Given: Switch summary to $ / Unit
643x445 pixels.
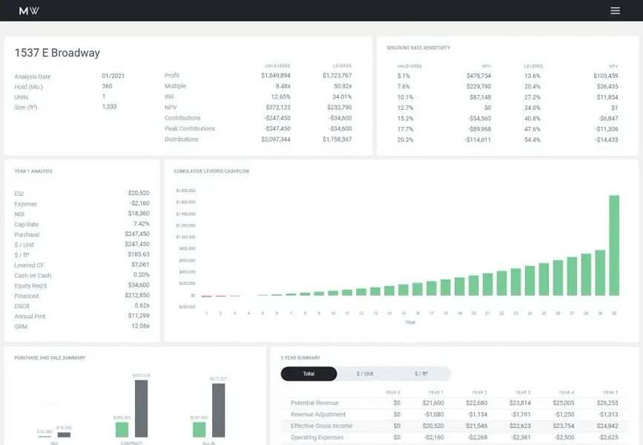Looking at the screenshot, I should pos(365,374).
